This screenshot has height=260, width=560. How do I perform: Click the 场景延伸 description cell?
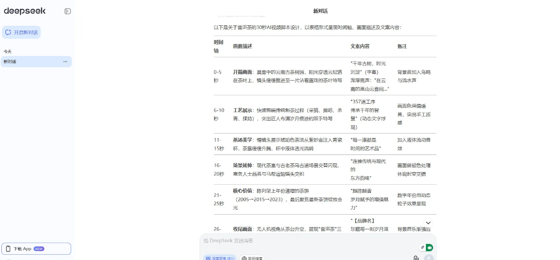(x=287, y=170)
